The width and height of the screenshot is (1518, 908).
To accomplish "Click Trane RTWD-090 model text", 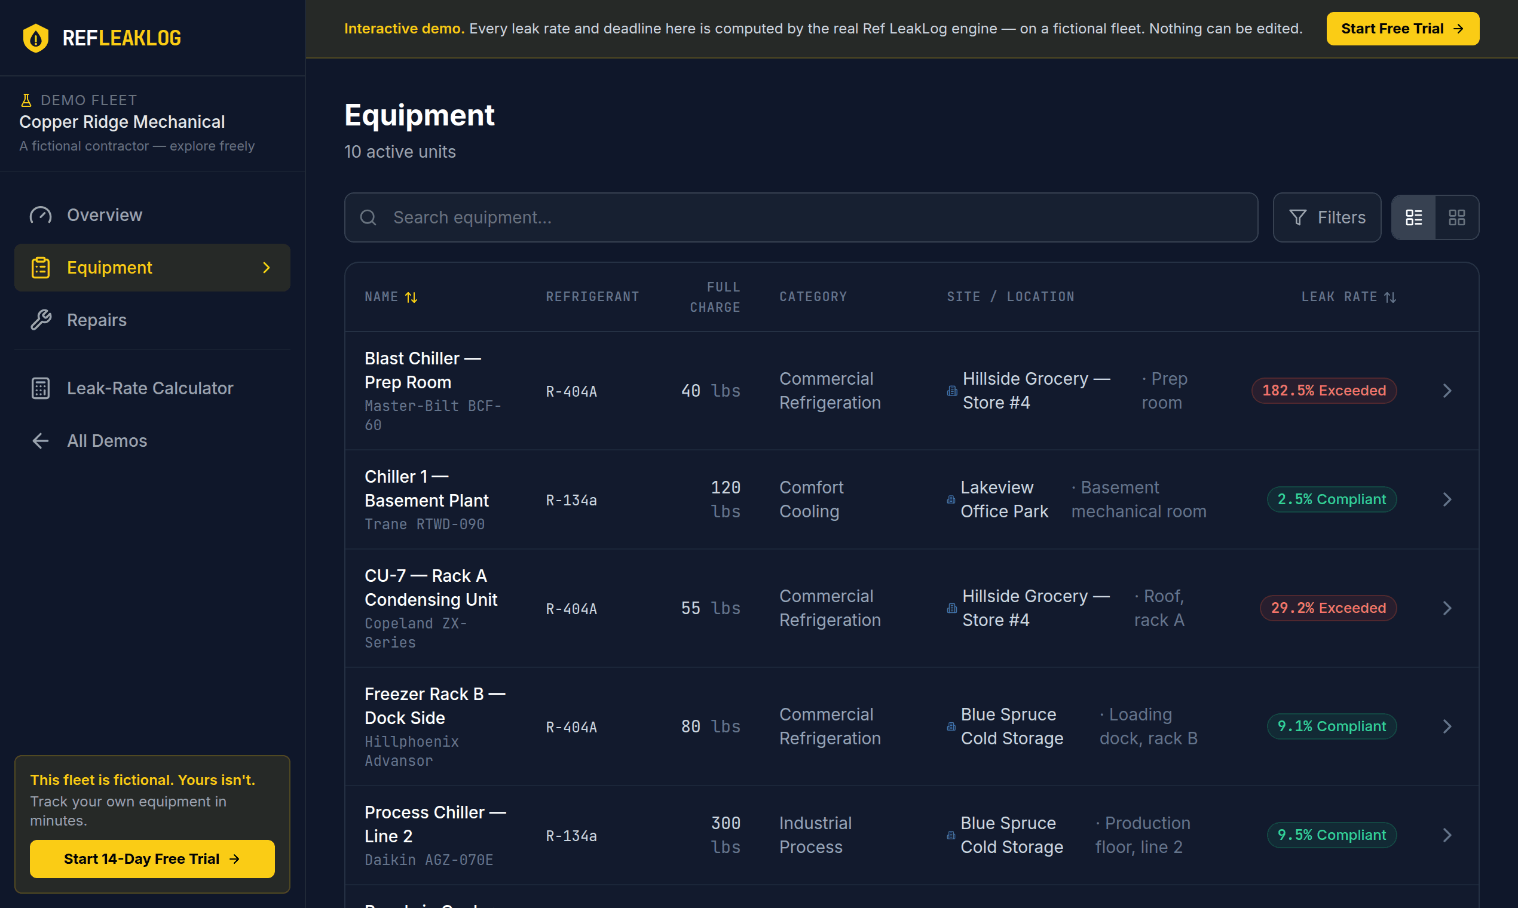I will point(425,524).
